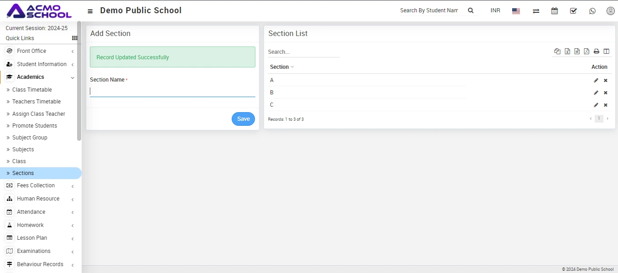Delete section C using the X icon
The width and height of the screenshot is (618, 273).
[x=606, y=105]
